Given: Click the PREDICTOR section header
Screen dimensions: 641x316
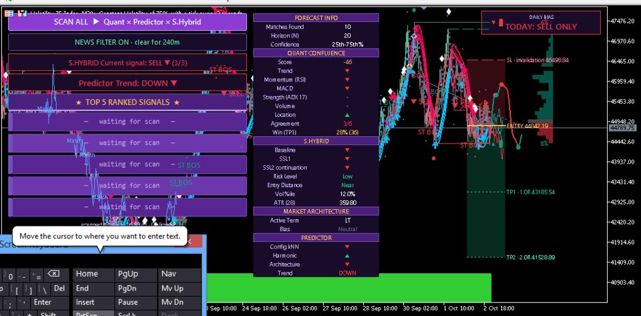Looking at the screenshot, I should pyautogui.click(x=316, y=238).
